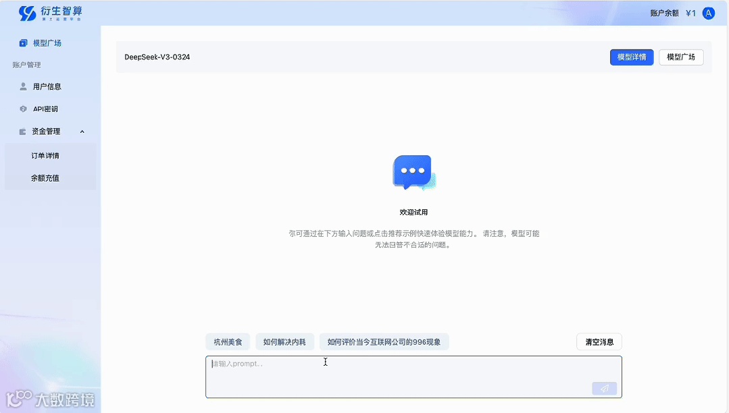Click the 模型广场 button at top right
Screen dimensions: 729x413
(x=681, y=57)
